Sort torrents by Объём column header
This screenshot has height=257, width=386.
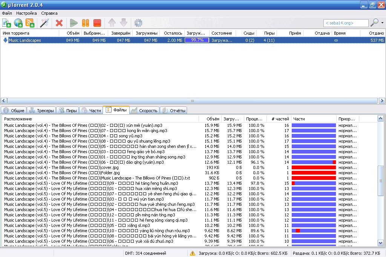click(70, 33)
